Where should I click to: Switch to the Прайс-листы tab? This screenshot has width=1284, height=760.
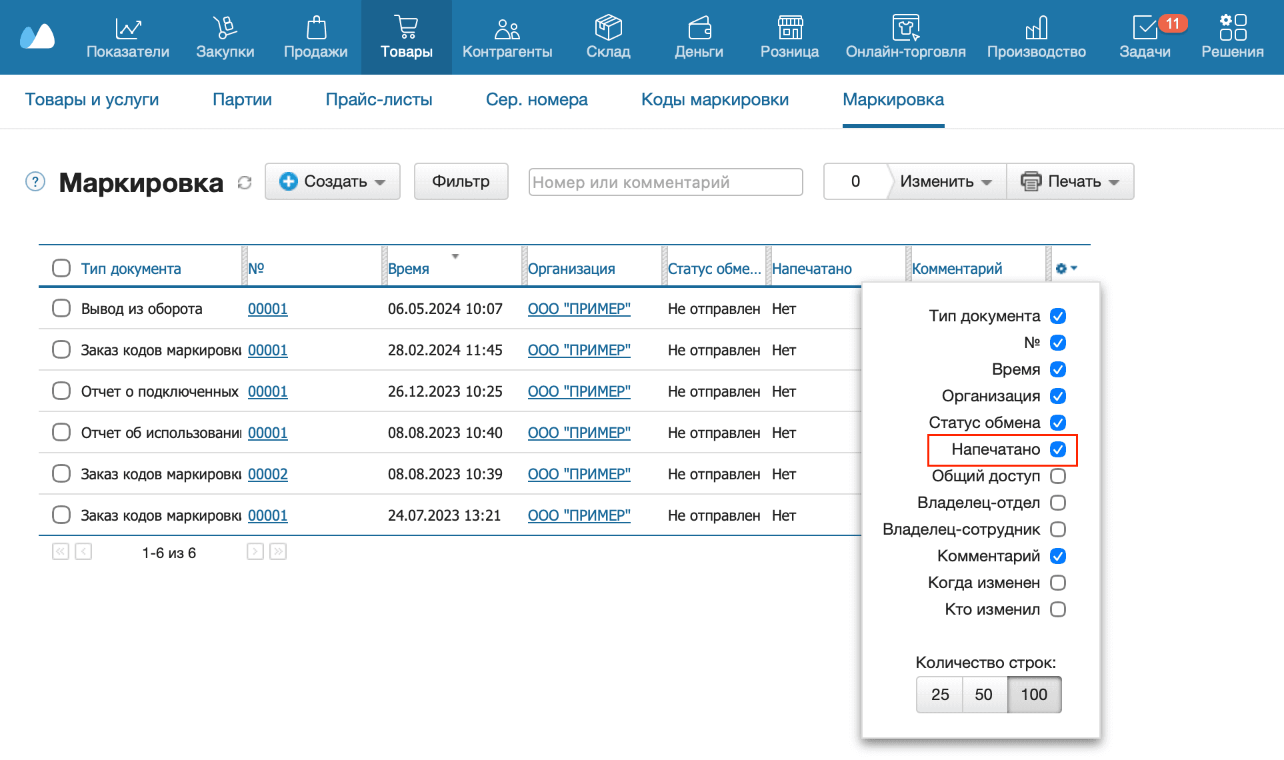379,100
